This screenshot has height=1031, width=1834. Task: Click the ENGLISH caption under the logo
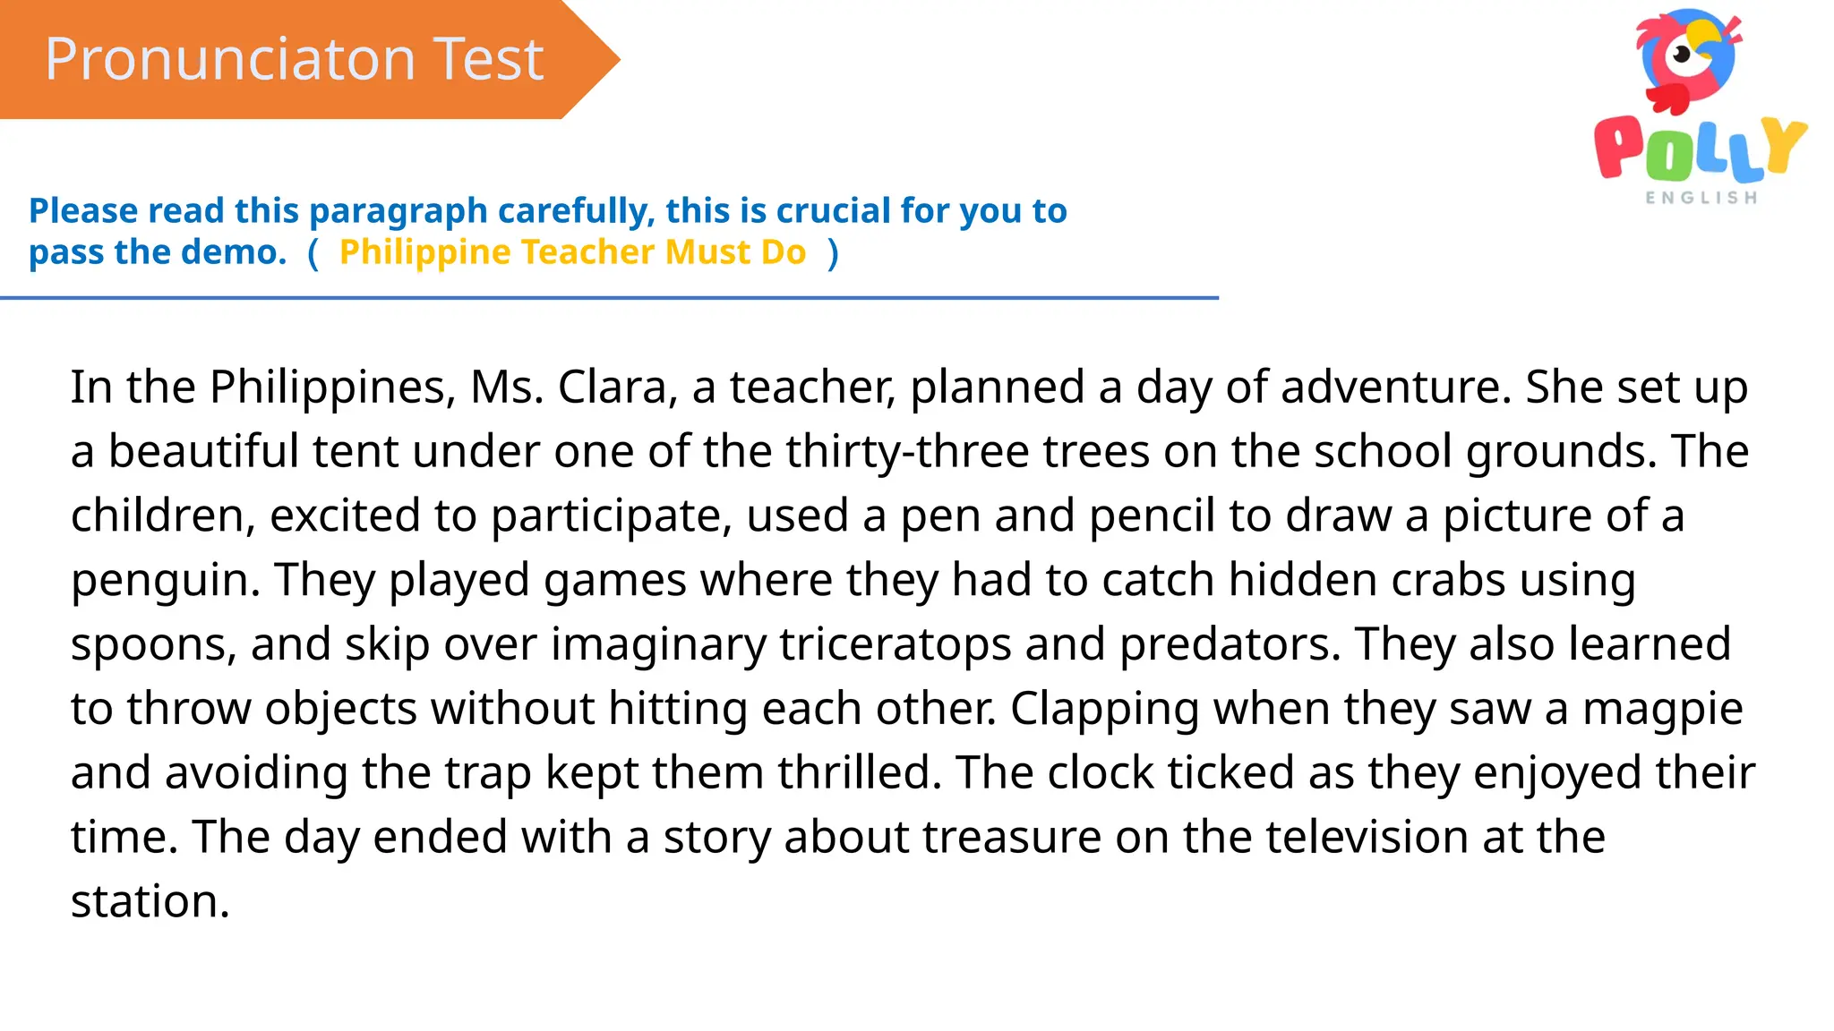tap(1701, 198)
